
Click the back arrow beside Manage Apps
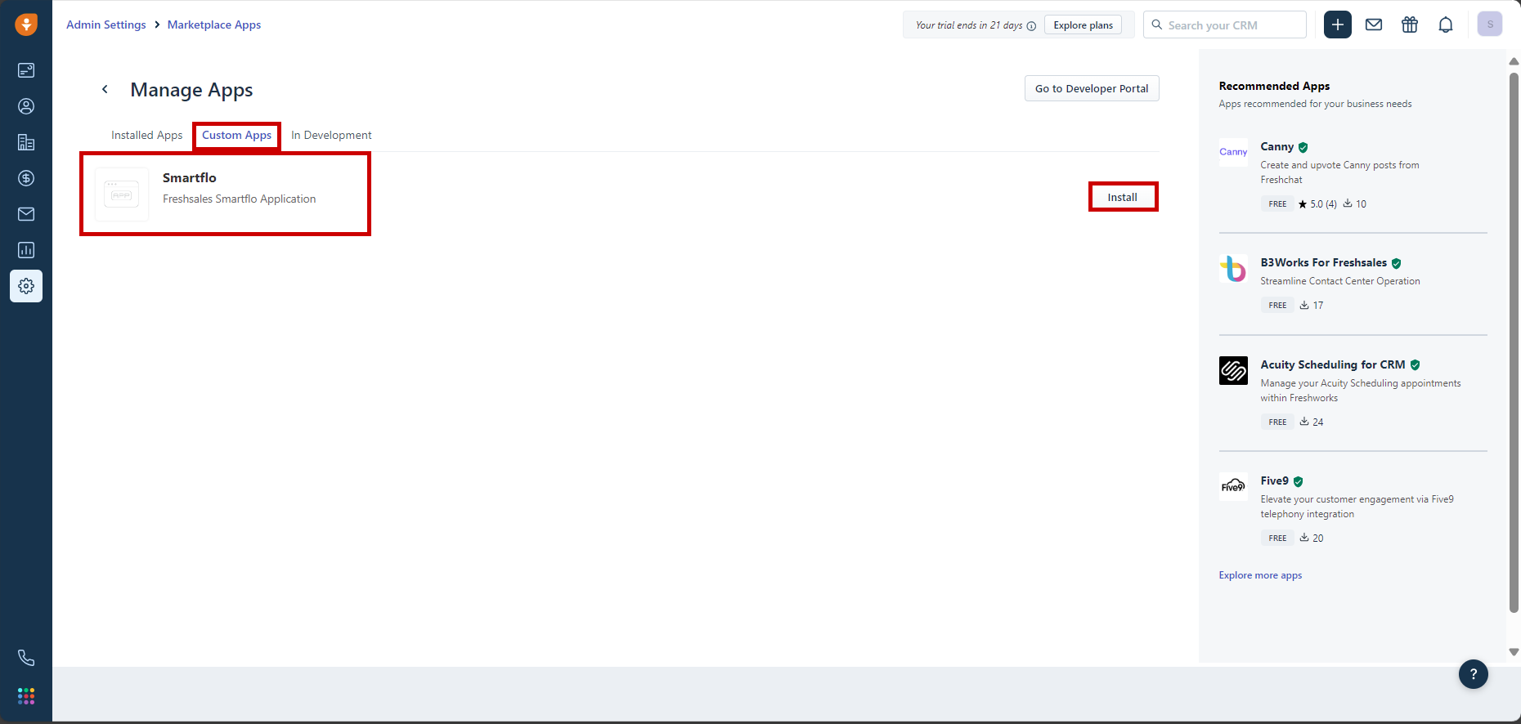click(x=105, y=89)
